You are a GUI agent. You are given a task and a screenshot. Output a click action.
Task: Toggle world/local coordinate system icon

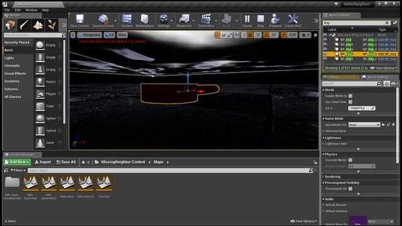point(237,35)
